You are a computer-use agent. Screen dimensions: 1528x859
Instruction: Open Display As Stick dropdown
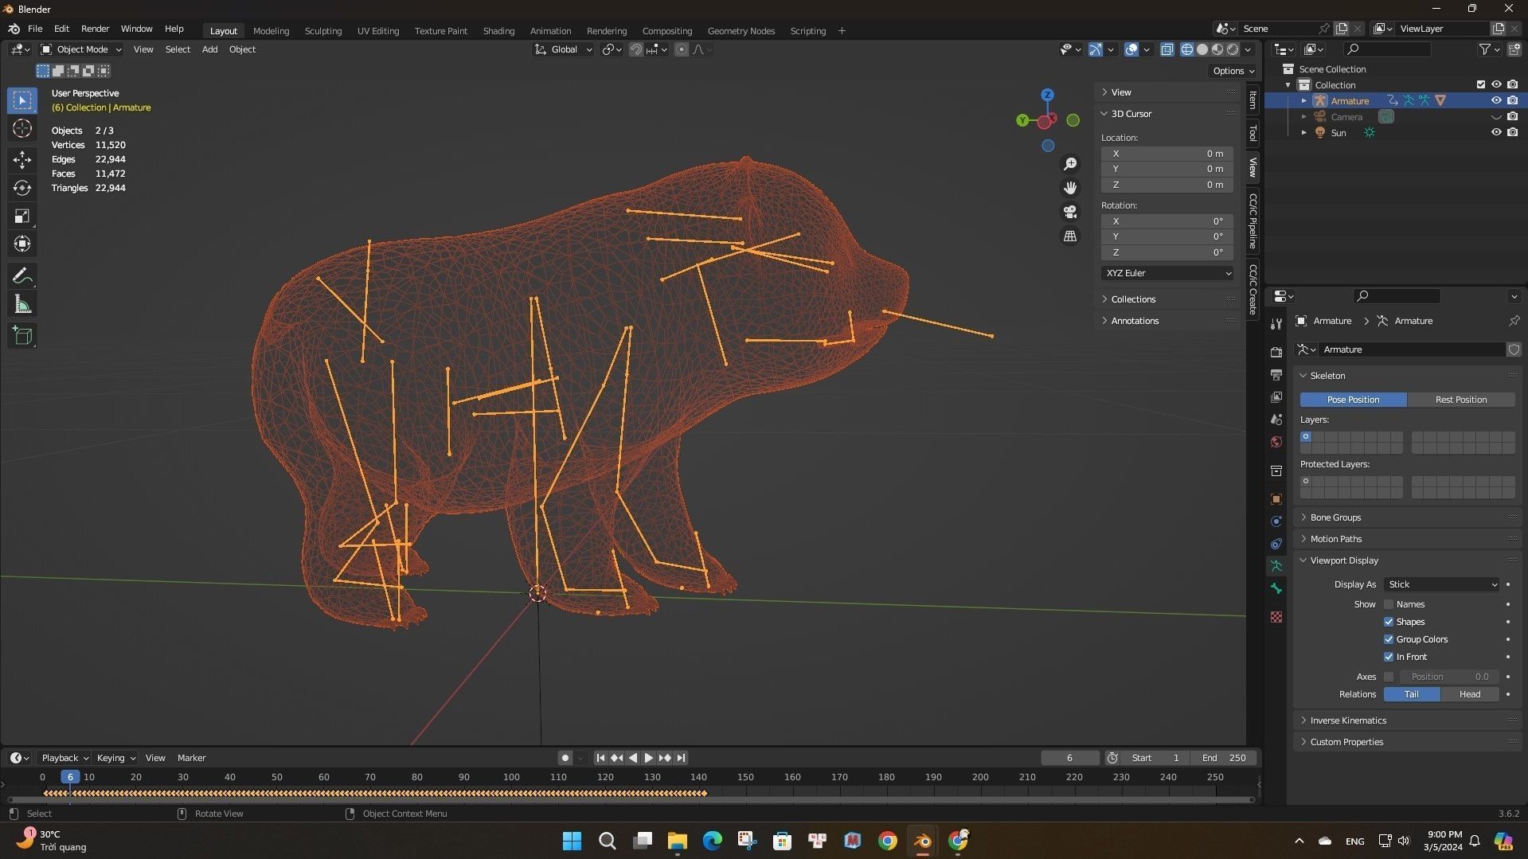[1442, 584]
